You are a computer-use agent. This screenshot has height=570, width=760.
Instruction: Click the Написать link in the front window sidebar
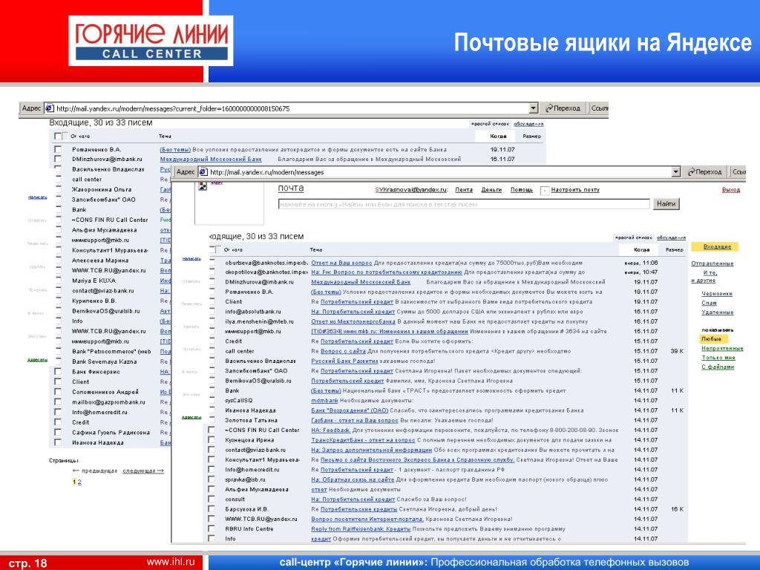tap(191, 259)
